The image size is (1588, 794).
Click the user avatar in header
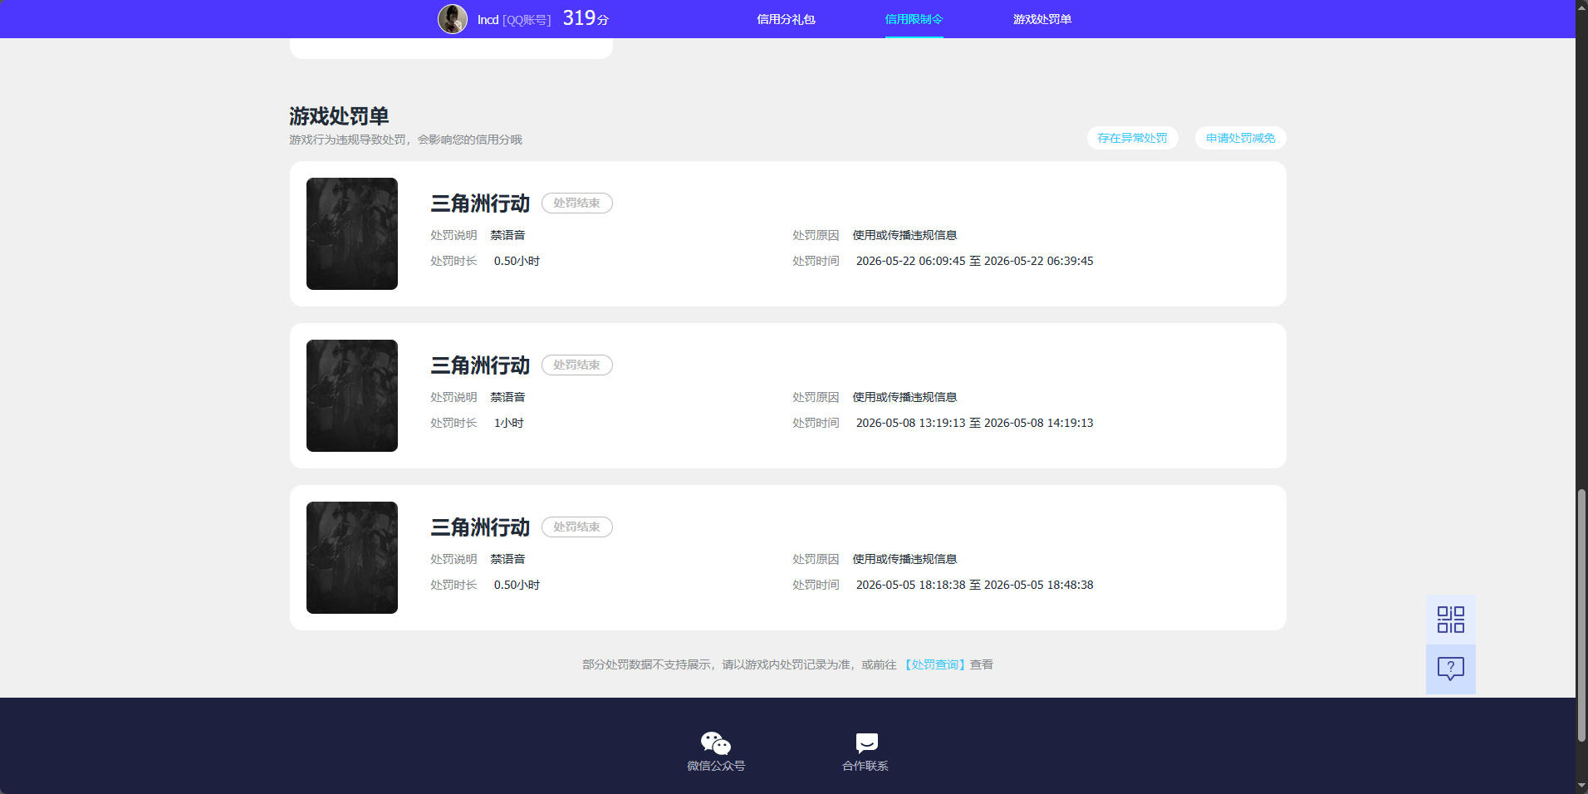coord(453,19)
